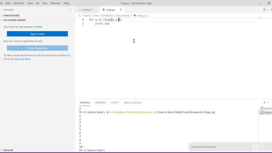Click the editor minimap at right

click(260, 18)
